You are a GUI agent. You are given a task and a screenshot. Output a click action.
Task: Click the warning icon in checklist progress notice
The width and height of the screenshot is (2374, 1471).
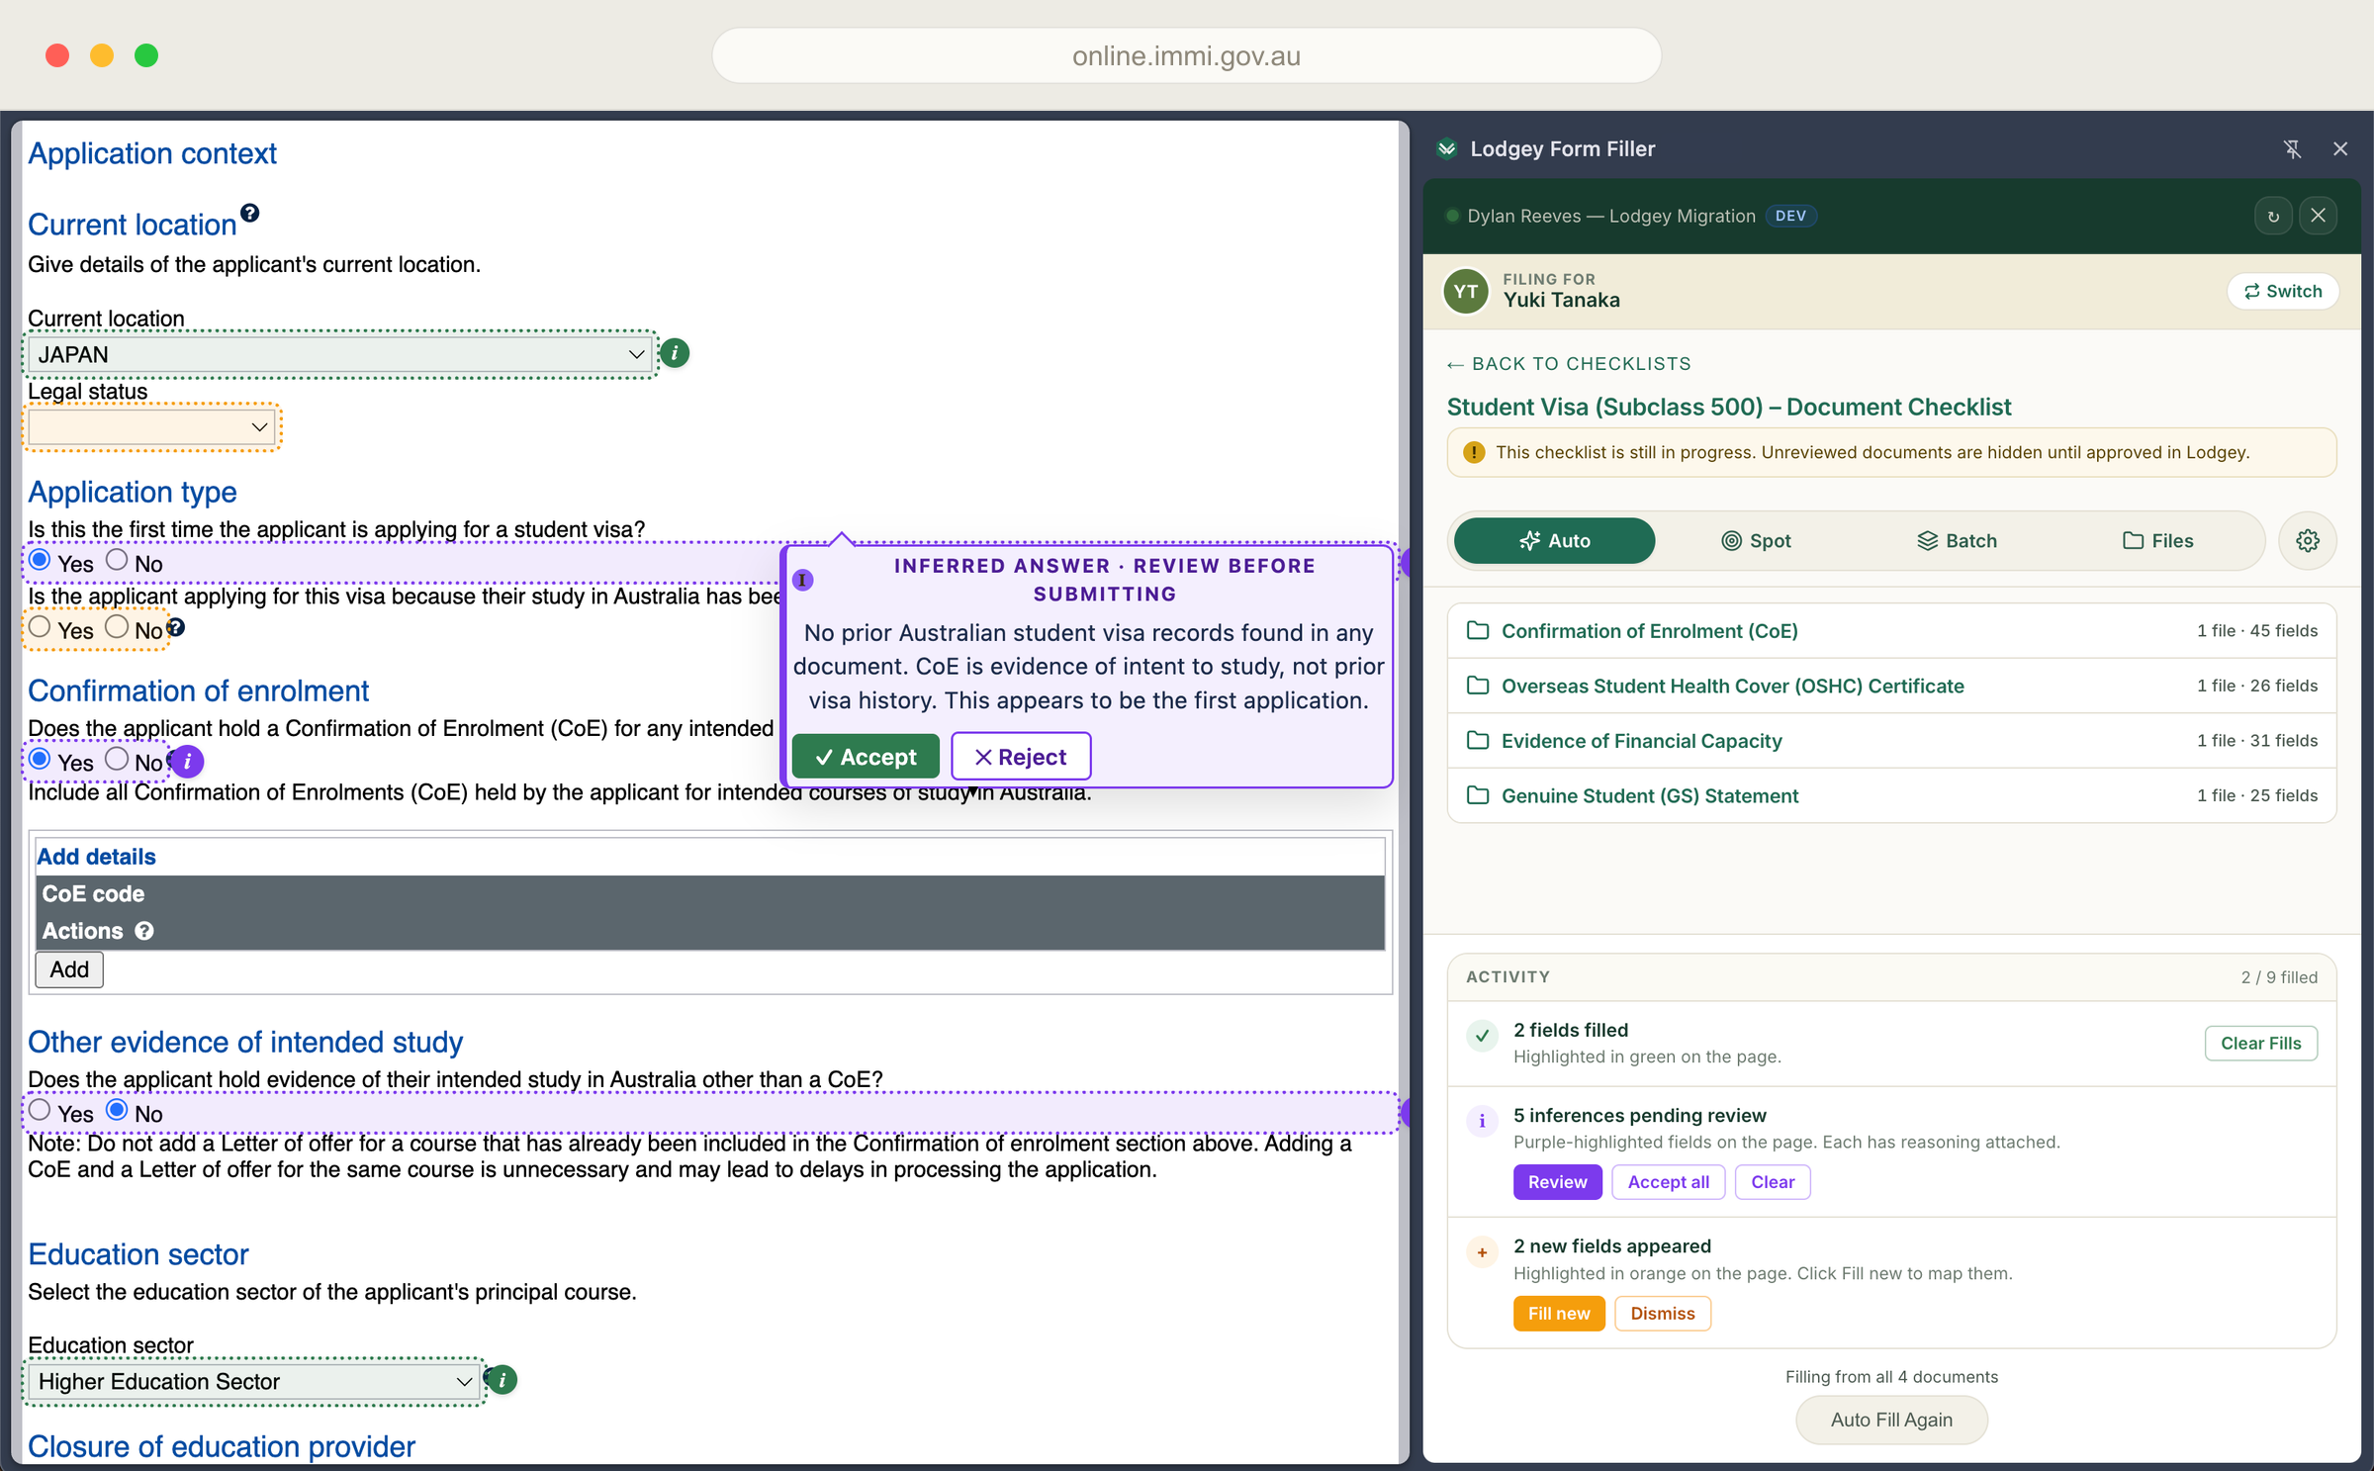click(x=1474, y=452)
